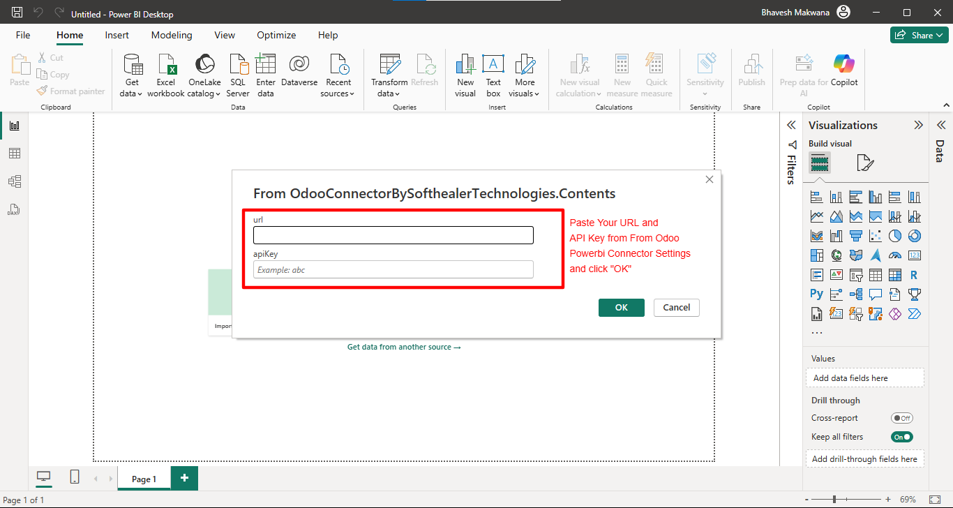Open the OneLake catalog
The height and width of the screenshot is (508, 953).
[x=204, y=75]
